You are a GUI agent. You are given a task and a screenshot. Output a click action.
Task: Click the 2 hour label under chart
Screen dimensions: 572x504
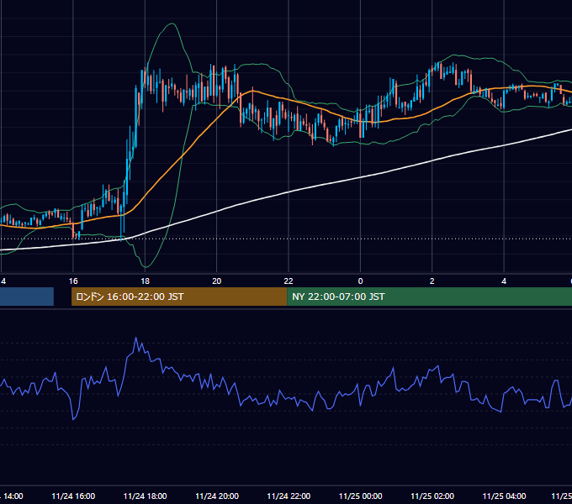click(432, 281)
